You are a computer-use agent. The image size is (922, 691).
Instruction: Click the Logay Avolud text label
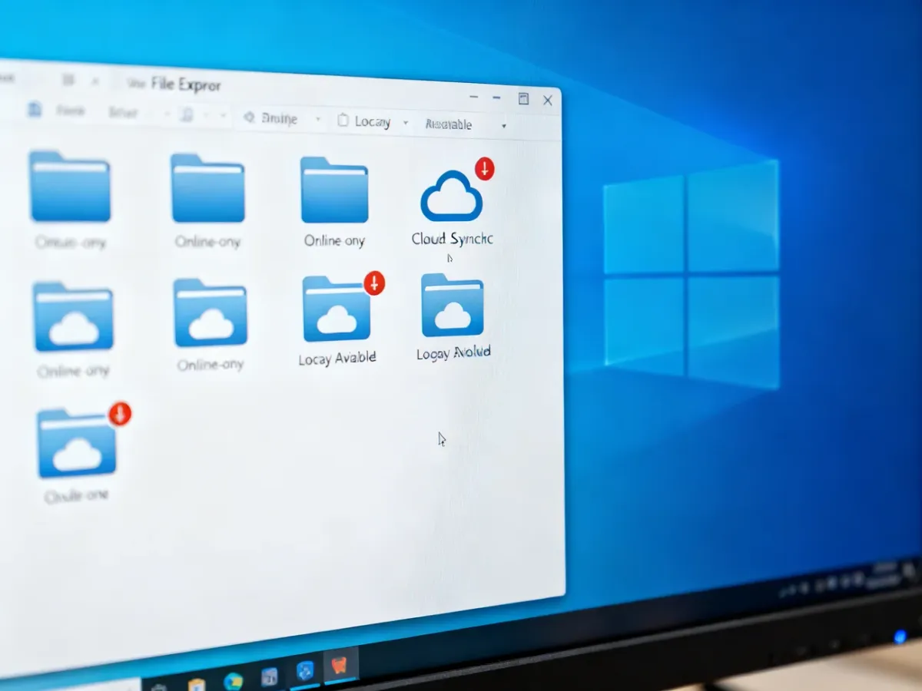coord(453,353)
